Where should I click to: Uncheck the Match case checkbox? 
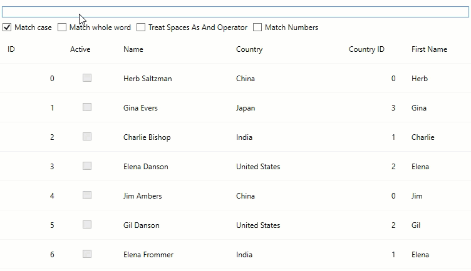[8, 27]
